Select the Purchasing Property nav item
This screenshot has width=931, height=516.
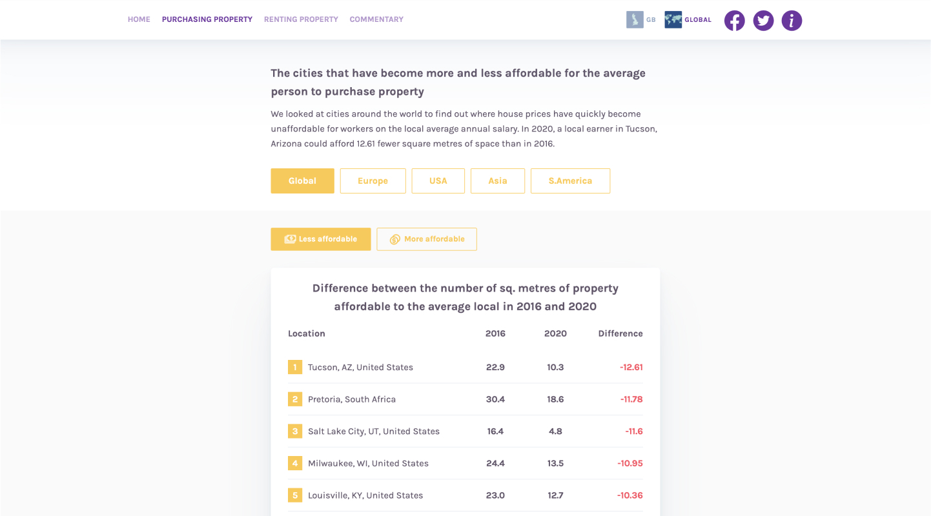point(207,19)
